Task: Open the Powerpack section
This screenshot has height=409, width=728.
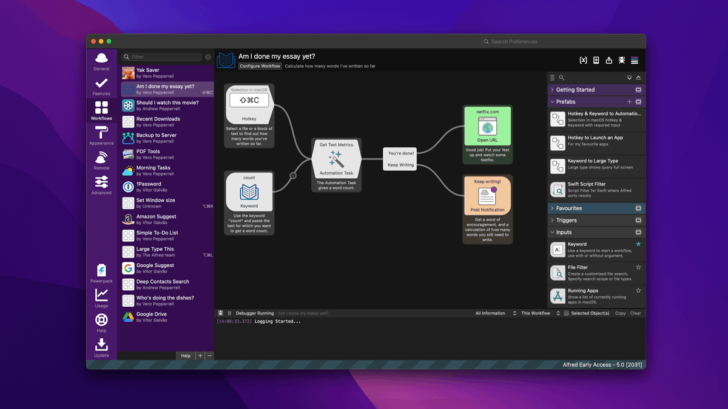Action: click(x=101, y=274)
